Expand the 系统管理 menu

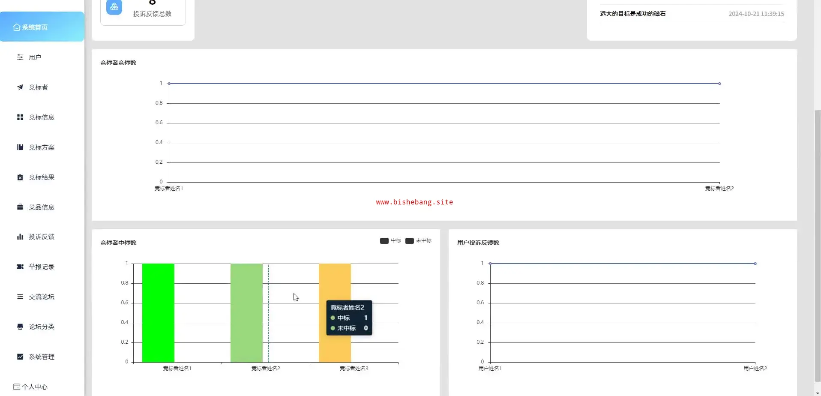click(41, 357)
